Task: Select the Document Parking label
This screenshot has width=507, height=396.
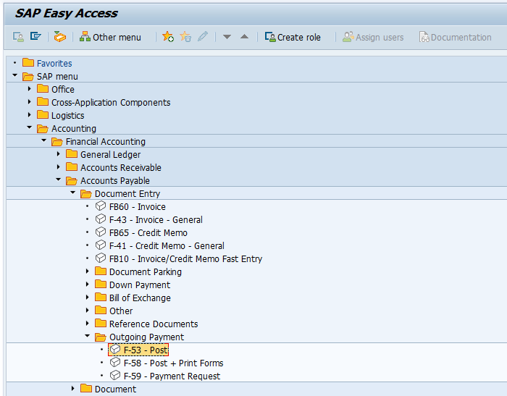Action: coord(146,272)
